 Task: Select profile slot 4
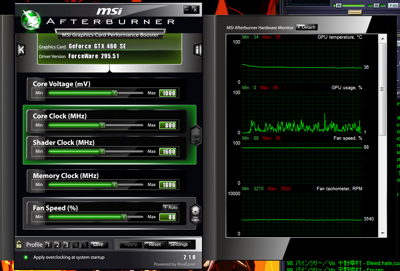76,245
